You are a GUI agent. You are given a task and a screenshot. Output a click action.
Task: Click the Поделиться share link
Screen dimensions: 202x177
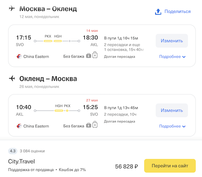tap(177, 11)
